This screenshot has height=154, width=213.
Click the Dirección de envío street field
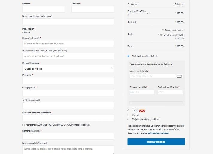click(68, 44)
